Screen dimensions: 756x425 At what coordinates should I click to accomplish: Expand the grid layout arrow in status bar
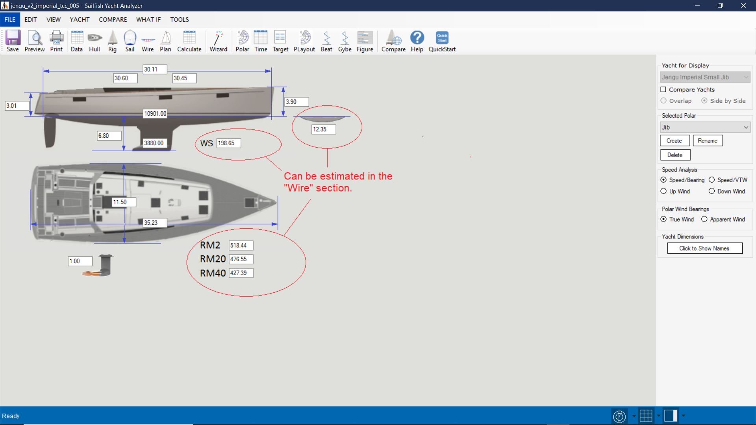[x=658, y=416]
